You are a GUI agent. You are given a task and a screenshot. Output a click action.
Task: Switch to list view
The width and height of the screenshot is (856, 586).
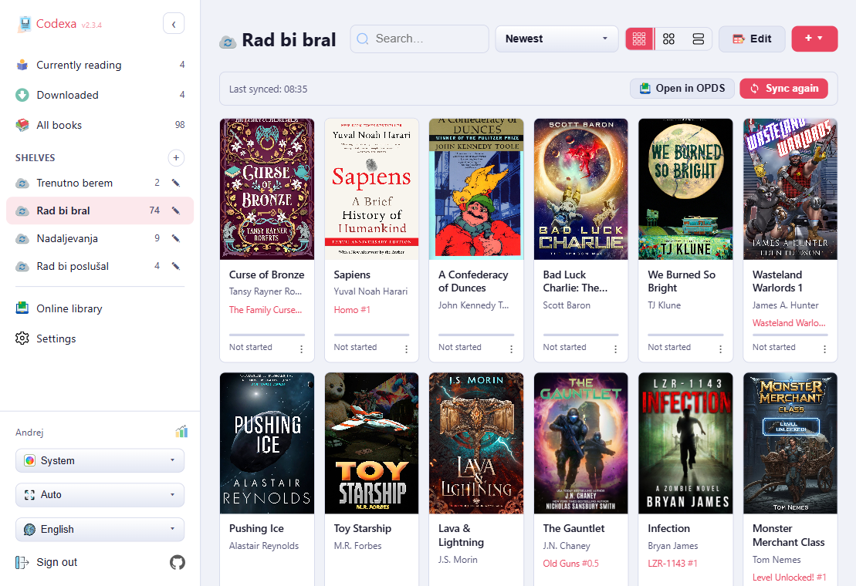coord(699,39)
